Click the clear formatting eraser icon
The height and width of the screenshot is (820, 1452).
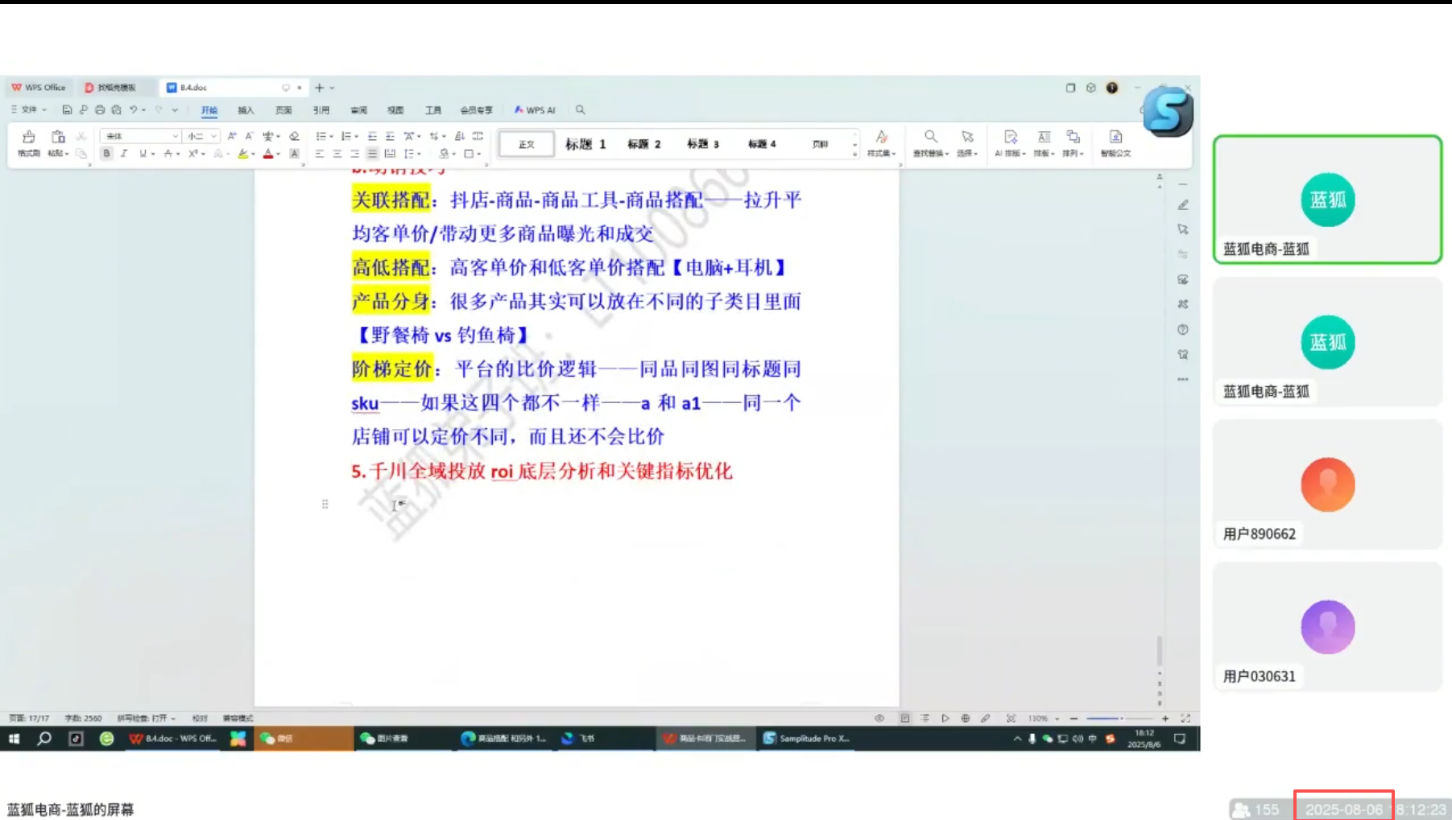click(x=295, y=136)
